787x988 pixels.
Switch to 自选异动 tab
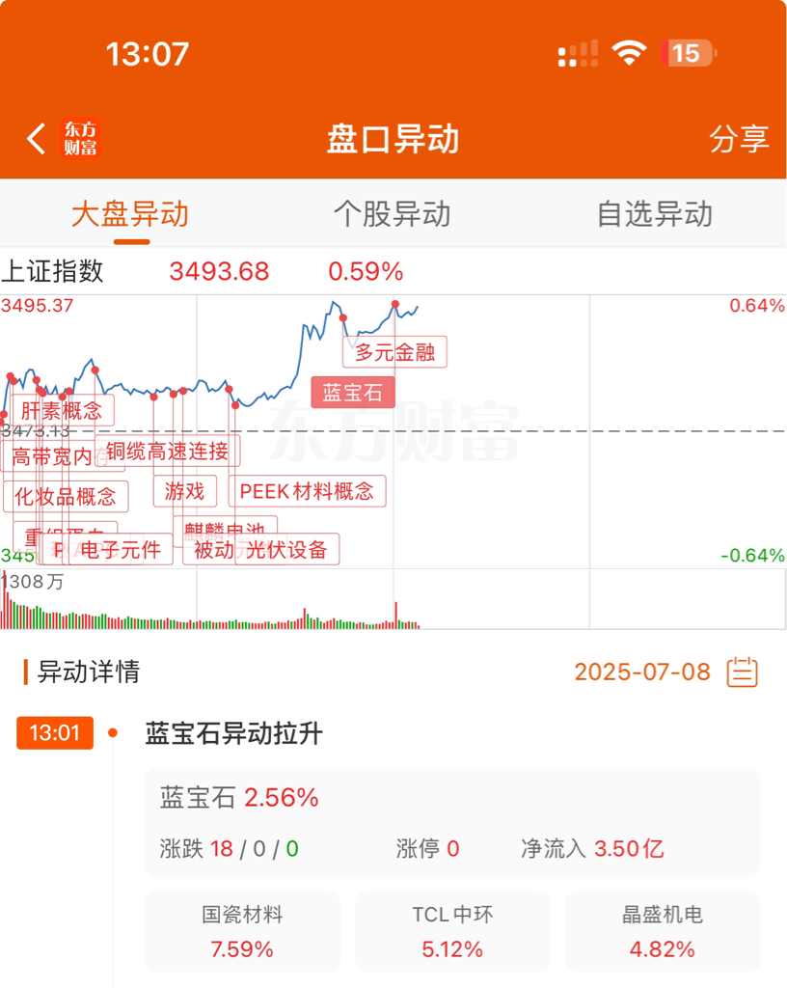pyautogui.click(x=655, y=214)
